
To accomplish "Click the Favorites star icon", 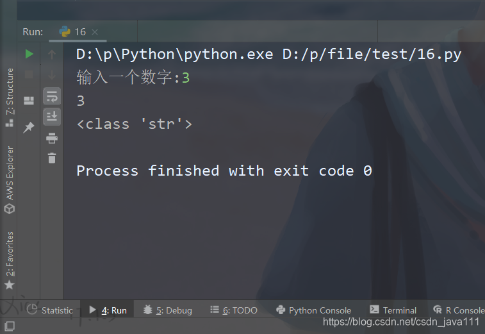I will tap(9, 285).
